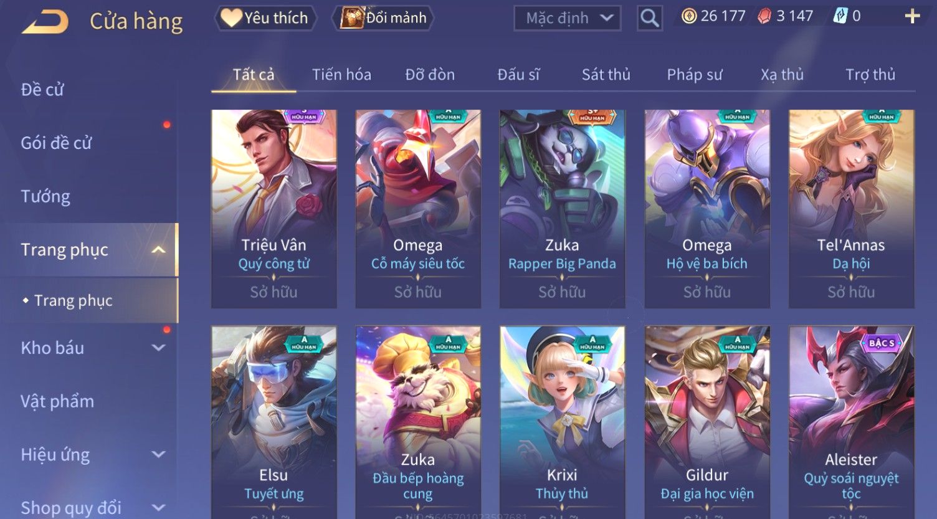Go back using the golden return arrow
937x519 pixels.
pos(45,22)
